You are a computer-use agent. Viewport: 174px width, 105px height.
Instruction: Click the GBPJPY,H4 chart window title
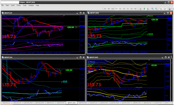pyautogui.click(x=8, y=57)
